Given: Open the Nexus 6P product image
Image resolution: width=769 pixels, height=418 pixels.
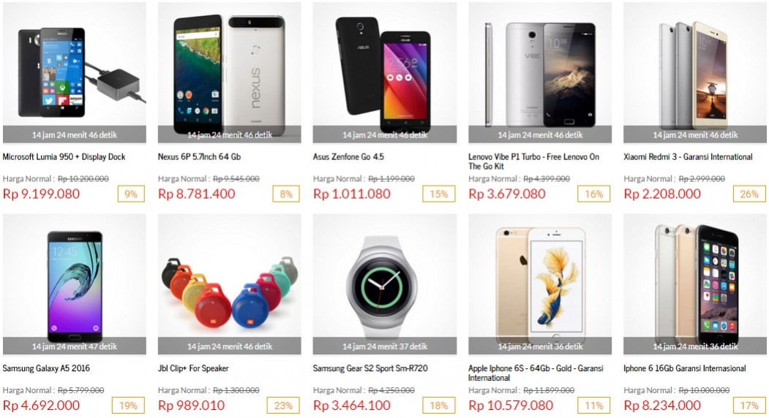Looking at the screenshot, I should tap(230, 72).
